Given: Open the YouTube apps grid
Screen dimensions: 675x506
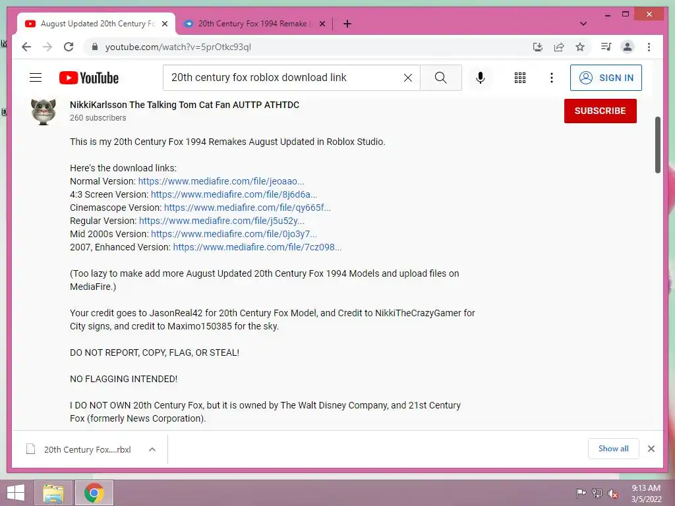Looking at the screenshot, I should 520,78.
